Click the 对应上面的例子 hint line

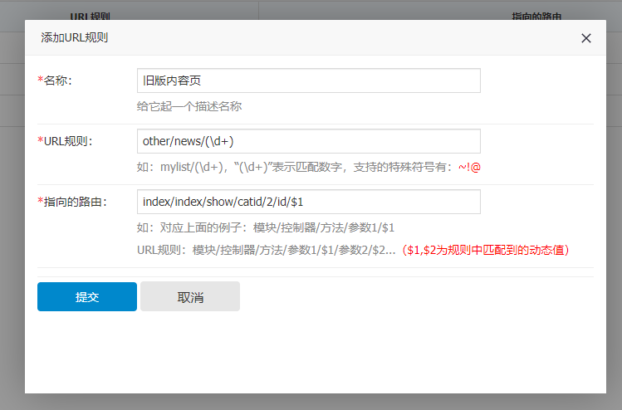coord(265,227)
